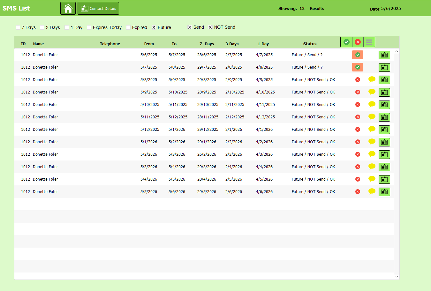Viewport: 431px width, 291px height.
Task: Select the 28/6/2025 7-day date cell
Action: [207, 55]
